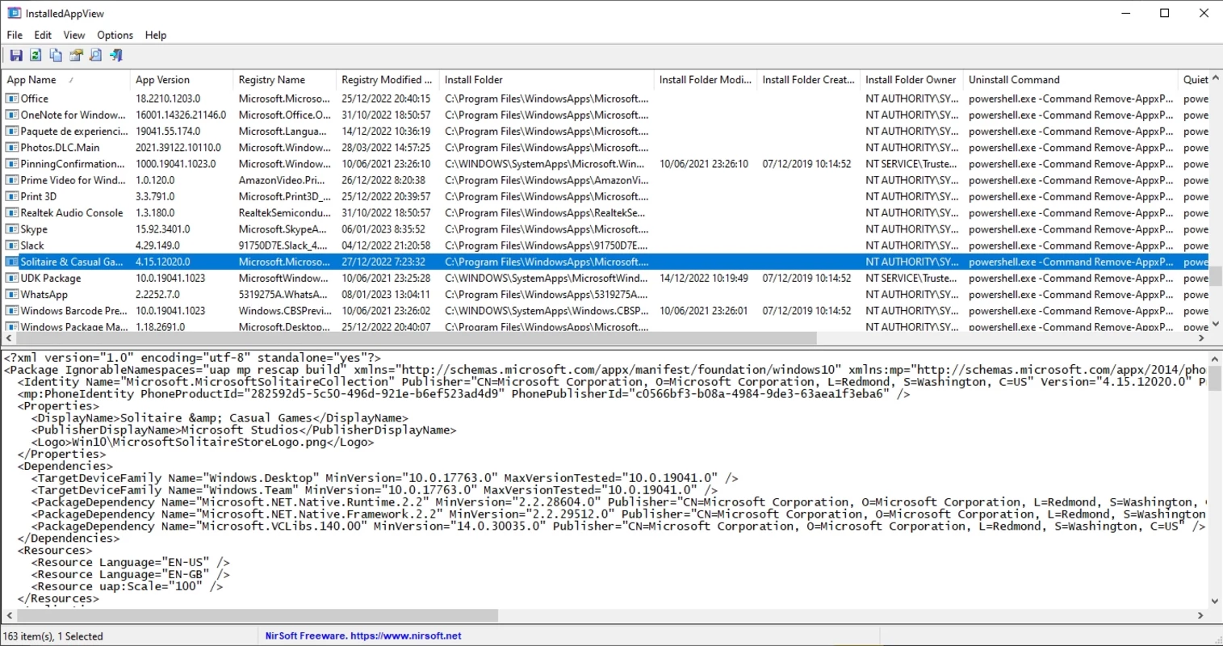
Task: Click the InstalledAppView title bar icon
Action: (x=14, y=13)
